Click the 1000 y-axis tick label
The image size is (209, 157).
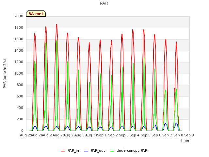[x=19, y=73]
